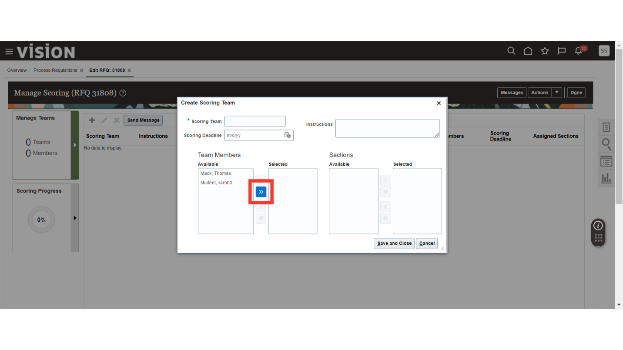Click Remove team member single-arrow button
This screenshot has width=623, height=350.
[261, 207]
